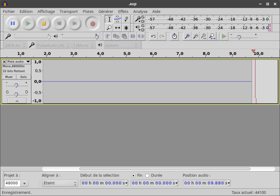This screenshot has width=280, height=196.
Task: Click the Undo arrow icon
Action: pos(153,36)
